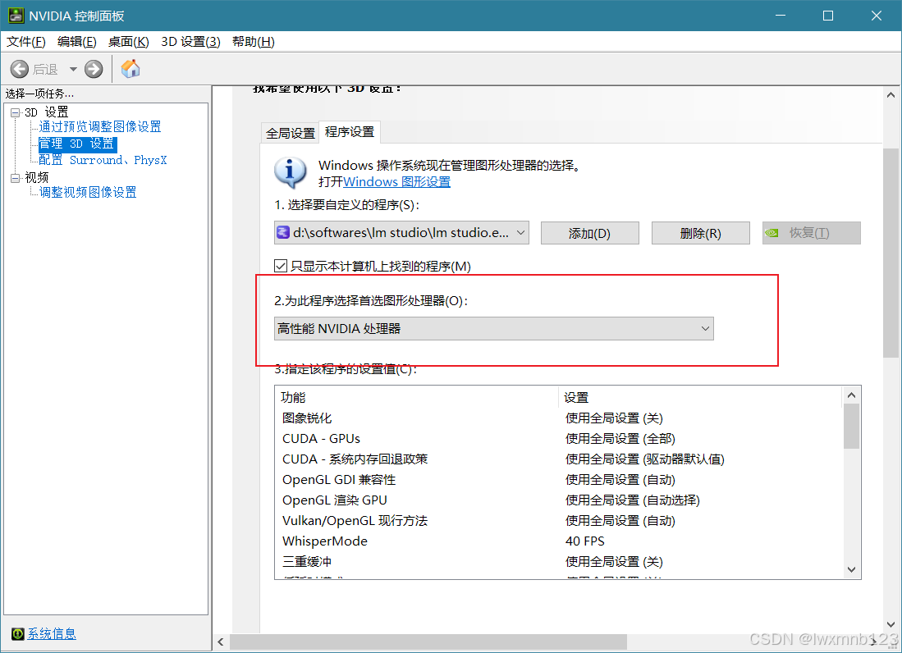Open the 编辑(E) menu
902x653 pixels.
click(77, 41)
